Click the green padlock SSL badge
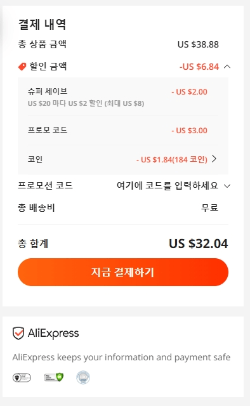This screenshot has height=406, width=250. [x=54, y=377]
